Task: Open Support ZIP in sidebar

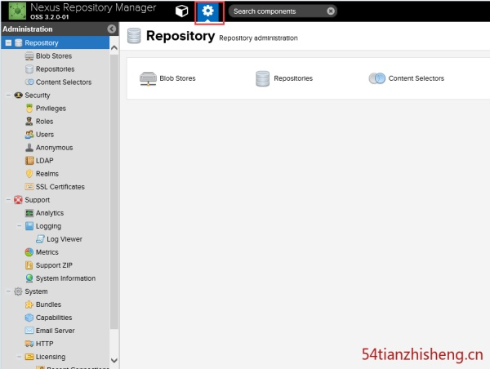Action: [54, 265]
